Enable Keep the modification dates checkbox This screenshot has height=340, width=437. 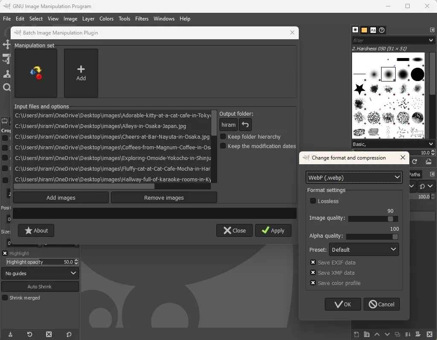(x=223, y=146)
